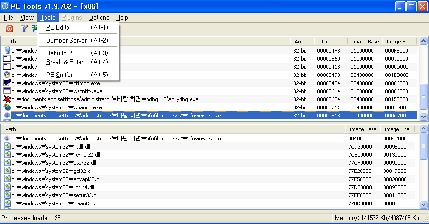Click module list scrollbar thumb
The width and height of the screenshot is (429, 224).
423,146
